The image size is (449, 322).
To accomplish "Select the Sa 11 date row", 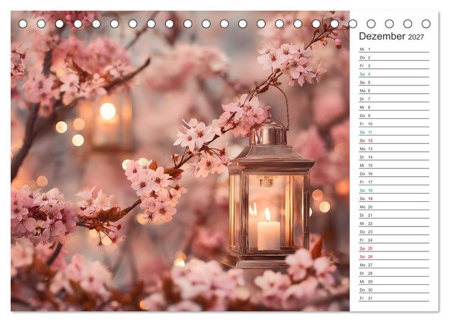I will point(394,132).
